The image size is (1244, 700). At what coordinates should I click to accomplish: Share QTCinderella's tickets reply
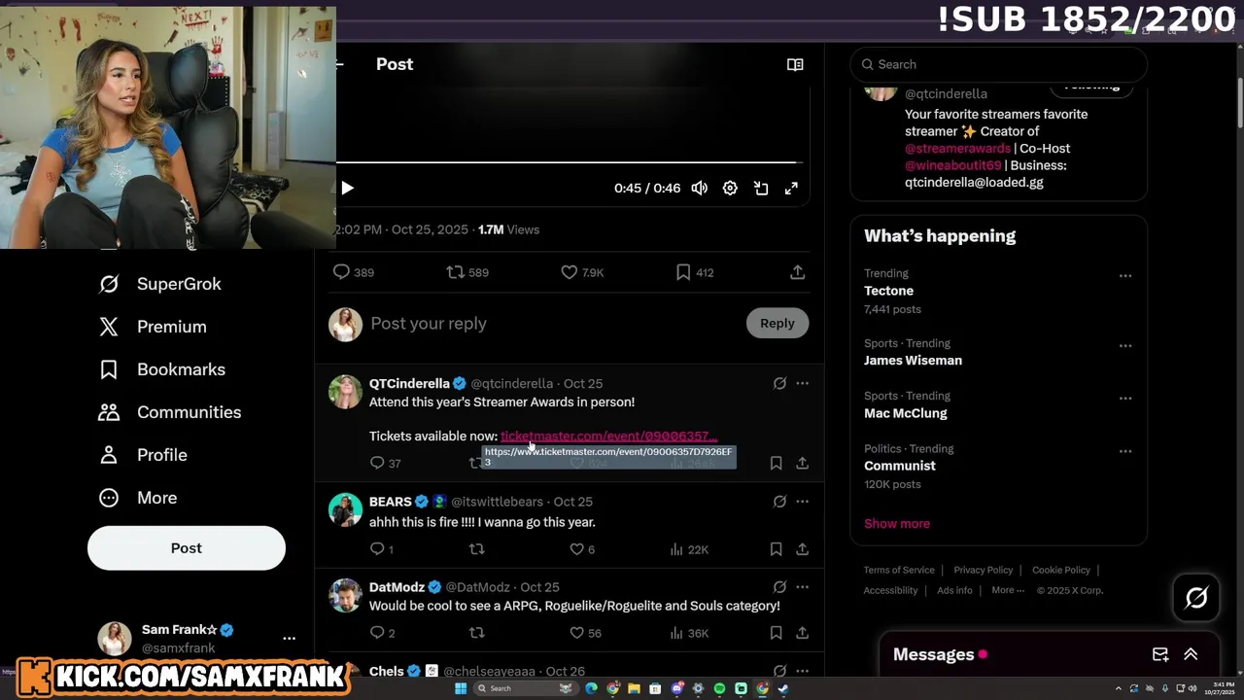(x=802, y=463)
